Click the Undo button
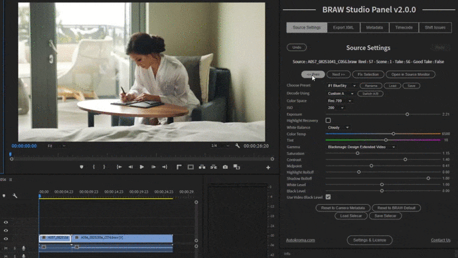 (x=297, y=47)
